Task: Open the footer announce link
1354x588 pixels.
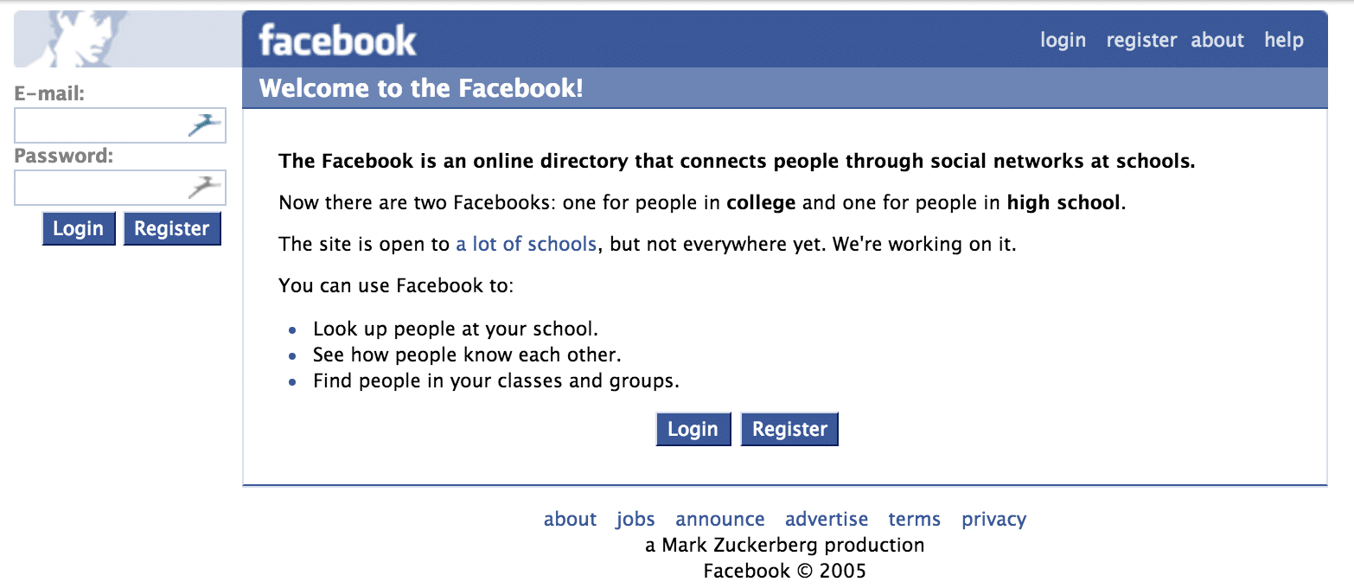Action: click(720, 519)
